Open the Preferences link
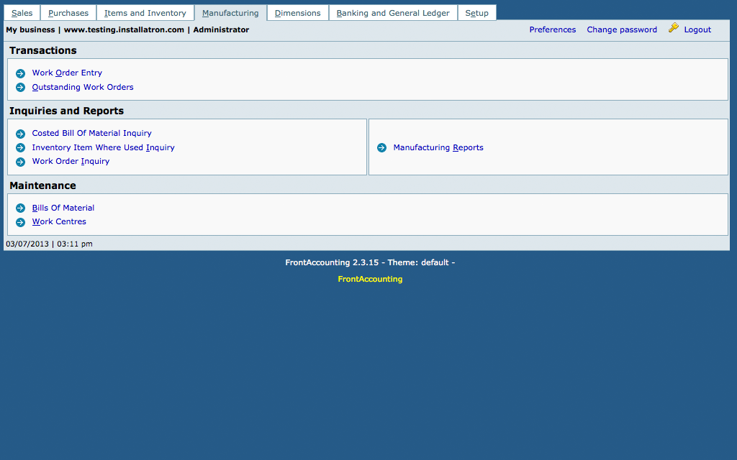 (x=553, y=29)
